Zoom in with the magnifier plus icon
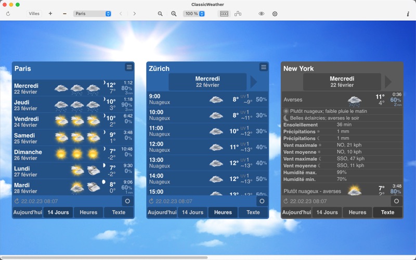The height and width of the screenshot is (260, 416). tap(174, 14)
